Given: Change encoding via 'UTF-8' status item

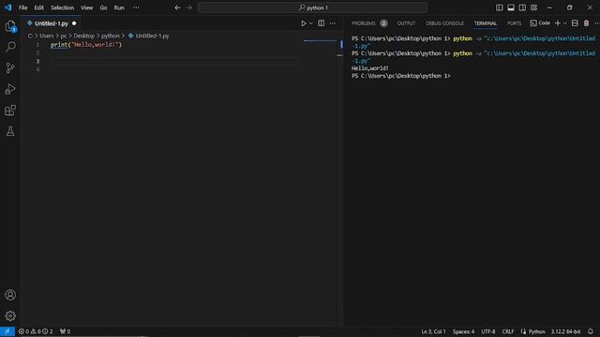Looking at the screenshot, I should [x=487, y=331].
